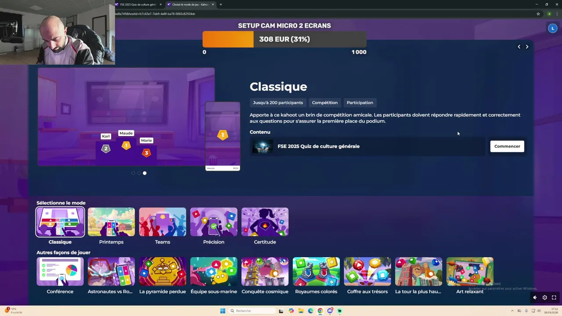Open the Windows Start menu
562x316 pixels.
(223, 311)
